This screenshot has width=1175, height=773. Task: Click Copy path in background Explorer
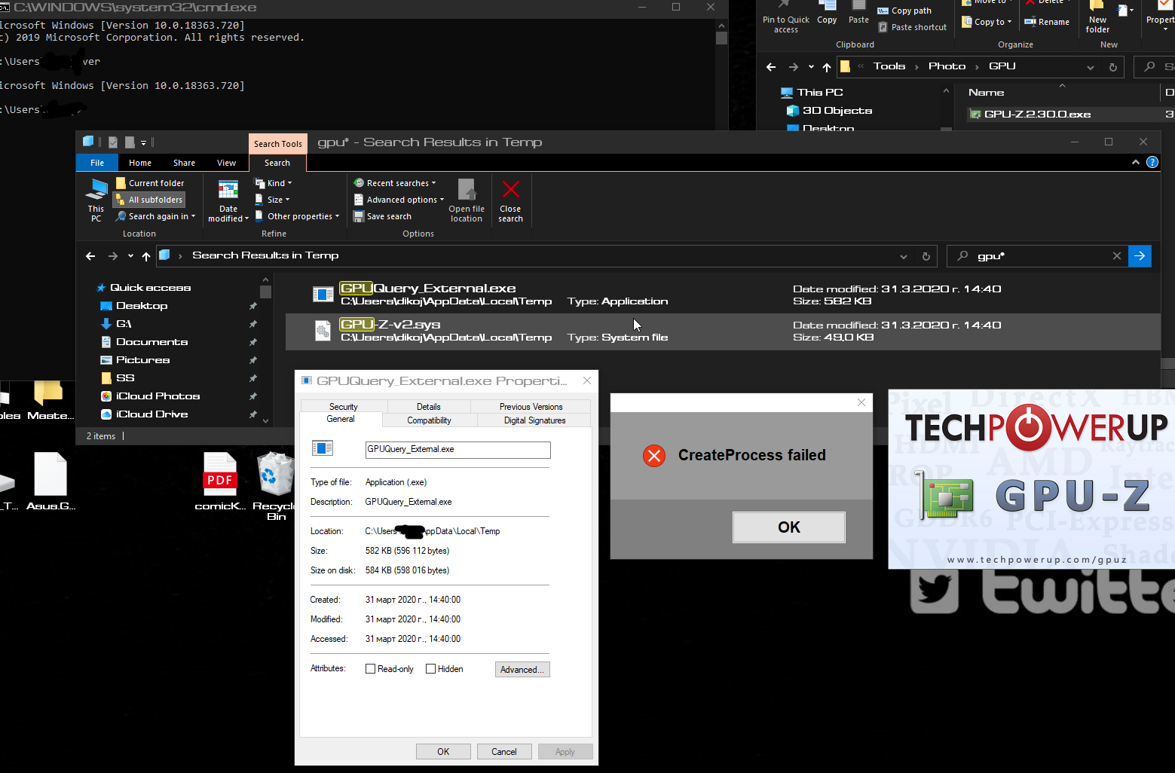point(904,11)
